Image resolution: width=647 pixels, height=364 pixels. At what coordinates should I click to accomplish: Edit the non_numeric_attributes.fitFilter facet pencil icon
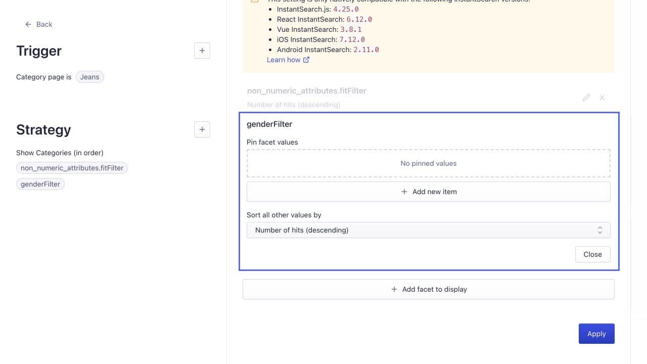[x=586, y=98]
